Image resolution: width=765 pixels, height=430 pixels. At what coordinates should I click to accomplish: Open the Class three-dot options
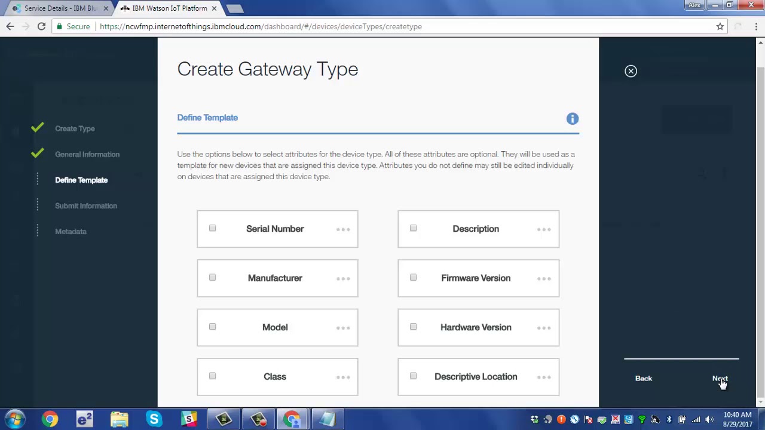[343, 377]
